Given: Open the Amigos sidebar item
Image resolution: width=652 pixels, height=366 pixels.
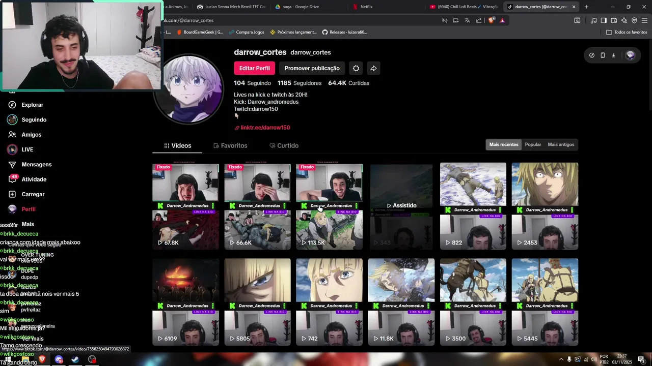Looking at the screenshot, I should click(x=25, y=135).
